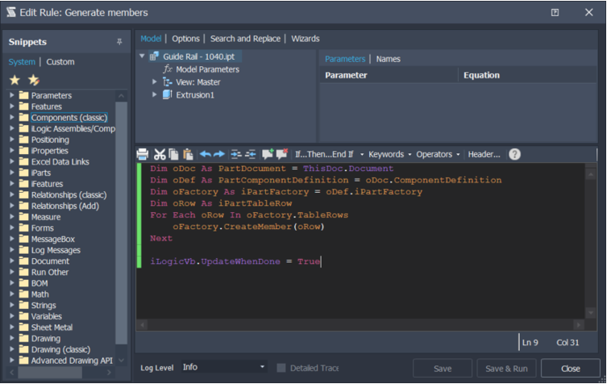Click the View: Master tree icon

coord(167,82)
